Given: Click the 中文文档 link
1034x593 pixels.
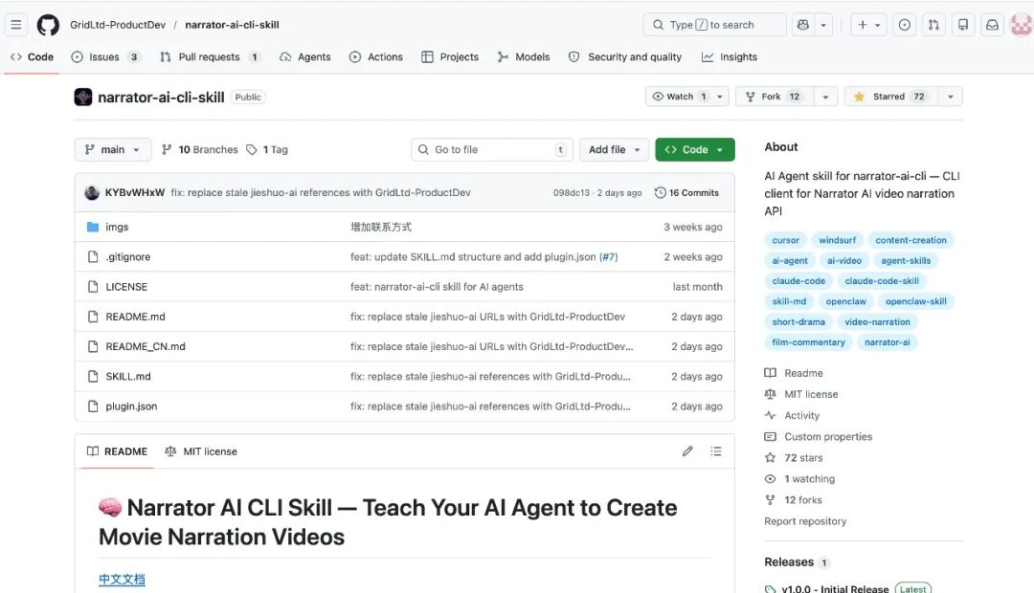Looking at the screenshot, I should 122,580.
